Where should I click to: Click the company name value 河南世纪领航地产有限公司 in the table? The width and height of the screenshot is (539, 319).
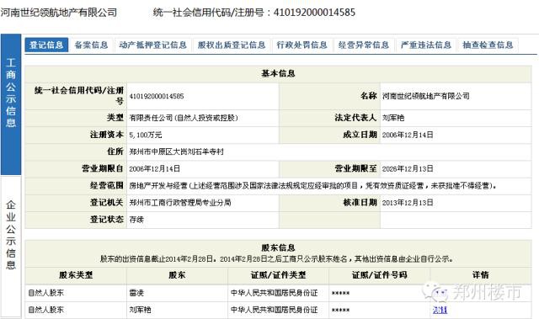click(426, 96)
